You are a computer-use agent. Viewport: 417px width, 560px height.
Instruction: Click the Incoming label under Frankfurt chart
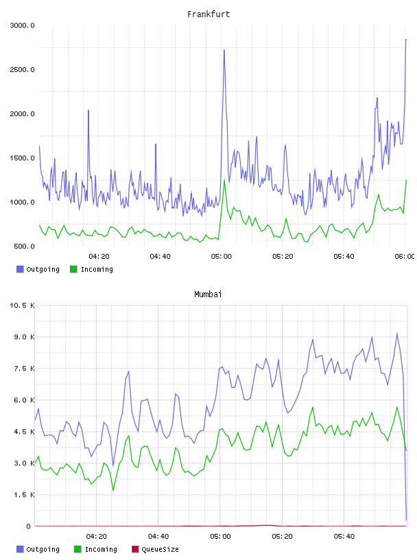(97, 269)
